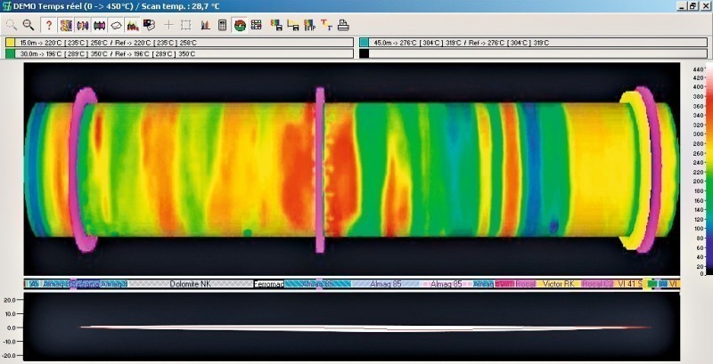Click the zoom in magnifier icon
Image resolution: width=713 pixels, height=364 pixels.
12,25
